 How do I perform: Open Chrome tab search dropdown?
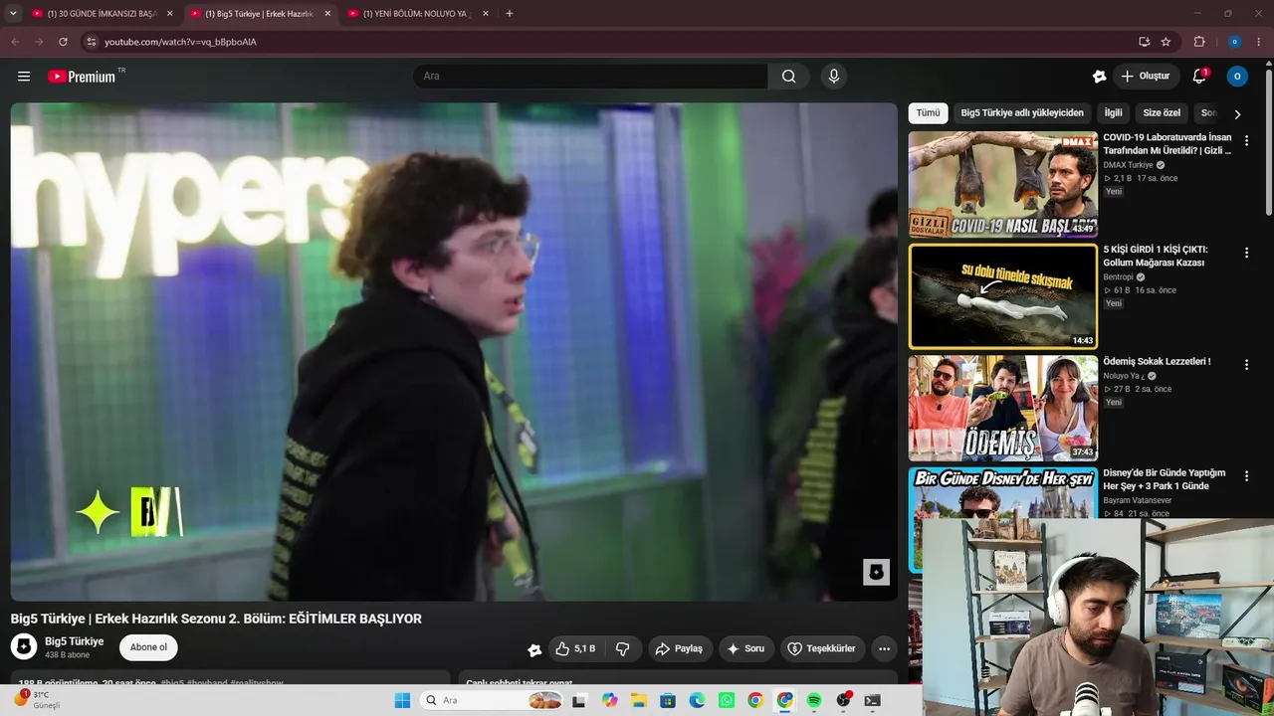(x=13, y=14)
